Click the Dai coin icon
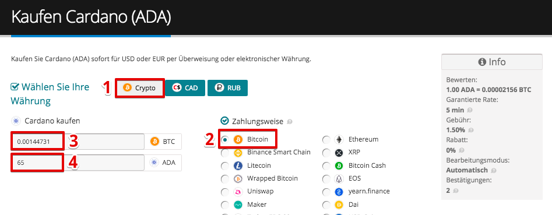552x215 pixels. 339,205
